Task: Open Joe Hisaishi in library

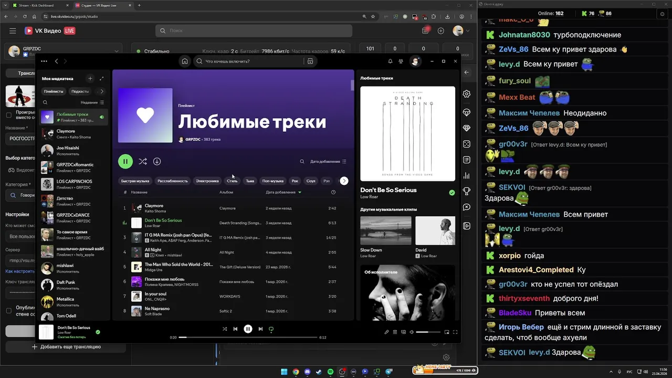Action: (x=74, y=151)
